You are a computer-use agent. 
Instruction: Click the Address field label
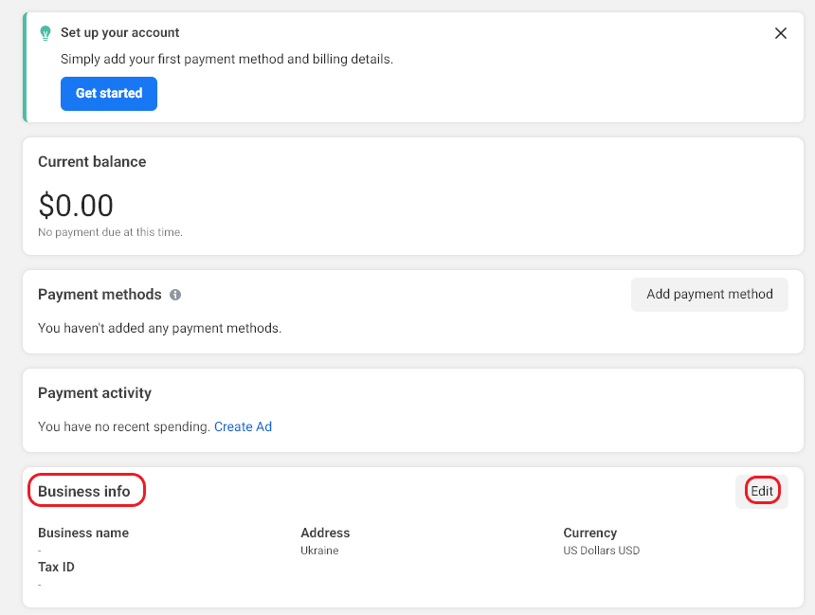tap(325, 533)
